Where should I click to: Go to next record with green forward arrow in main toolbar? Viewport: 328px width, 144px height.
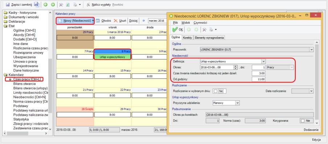(x=53, y=4)
